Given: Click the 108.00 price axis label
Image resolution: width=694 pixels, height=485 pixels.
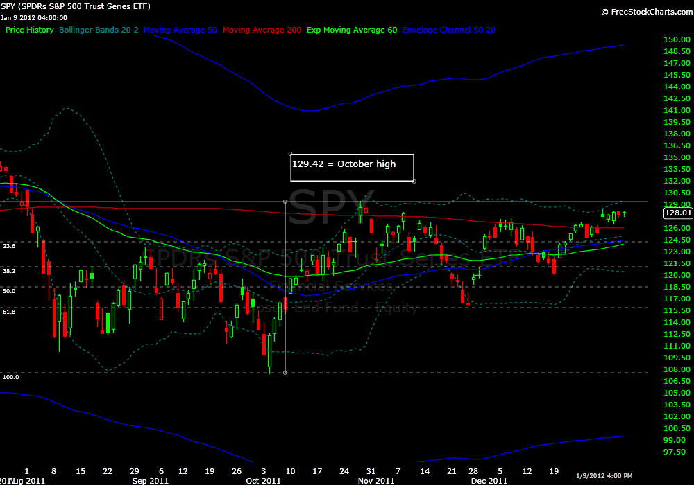Looking at the screenshot, I should click(677, 369).
